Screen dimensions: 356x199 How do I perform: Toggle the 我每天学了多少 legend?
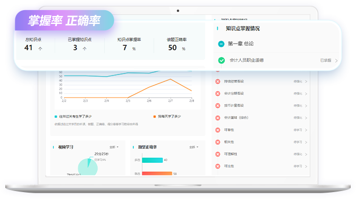click(x=167, y=117)
